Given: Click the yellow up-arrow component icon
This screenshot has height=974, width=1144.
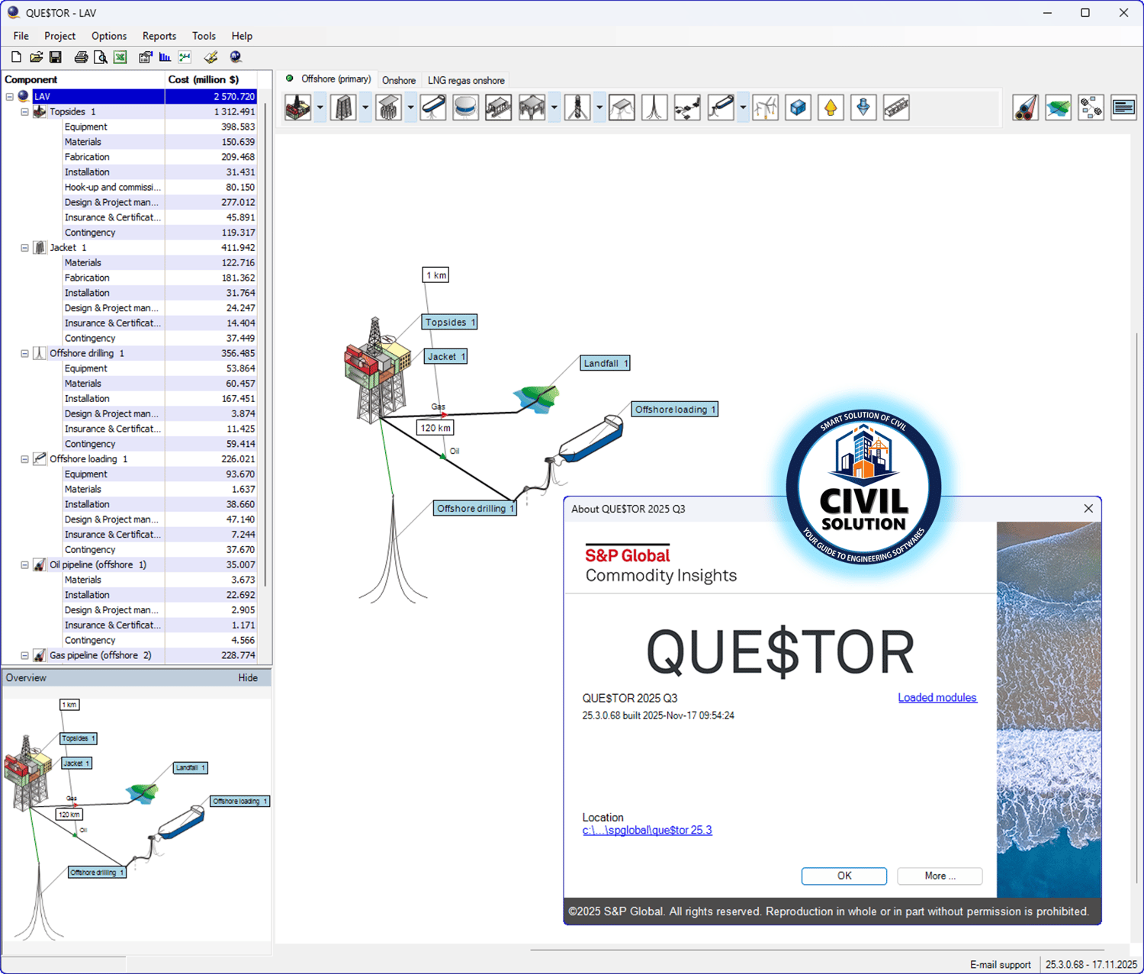Looking at the screenshot, I should pos(831,108).
